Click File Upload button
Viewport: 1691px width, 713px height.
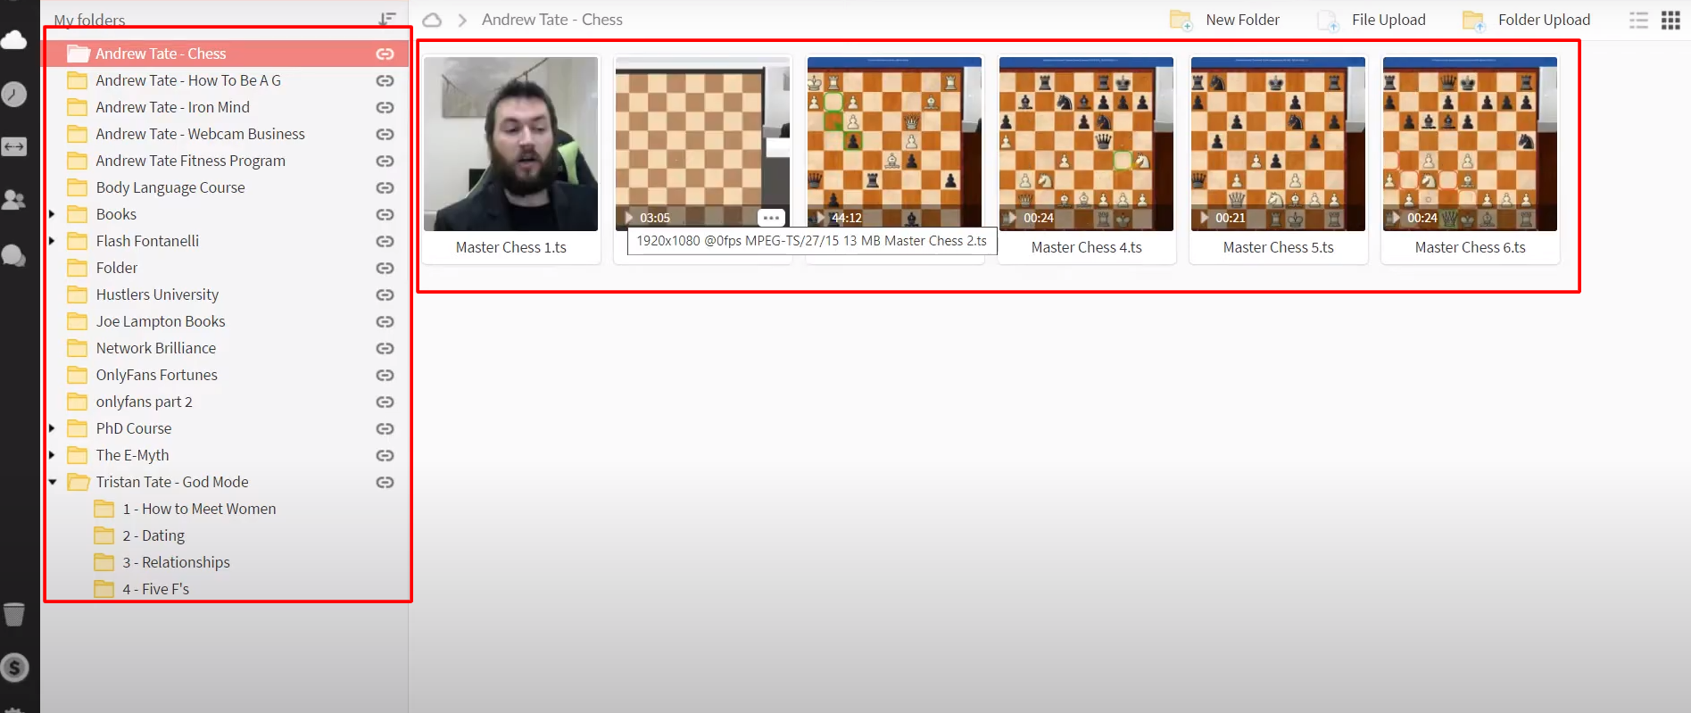coord(1372,20)
